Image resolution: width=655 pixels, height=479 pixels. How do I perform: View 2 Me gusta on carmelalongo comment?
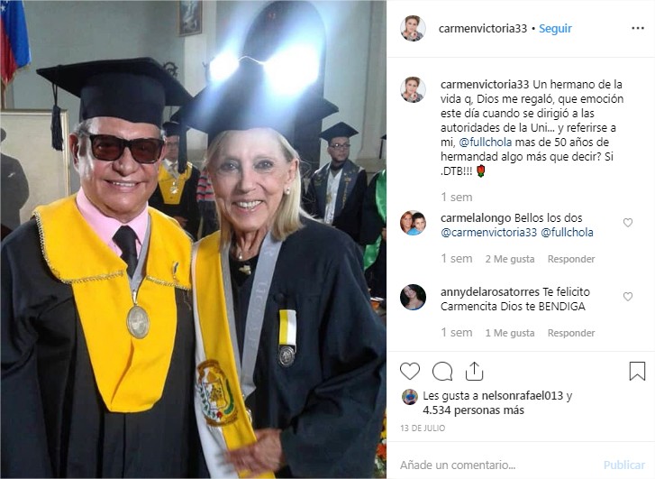(x=510, y=259)
